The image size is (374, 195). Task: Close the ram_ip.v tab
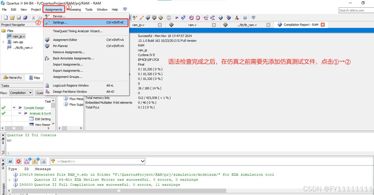[x=160, y=25]
